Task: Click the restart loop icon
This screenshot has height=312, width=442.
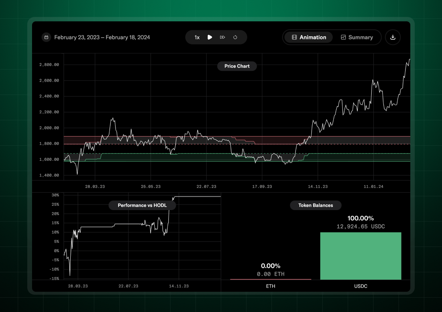Action: pyautogui.click(x=235, y=37)
